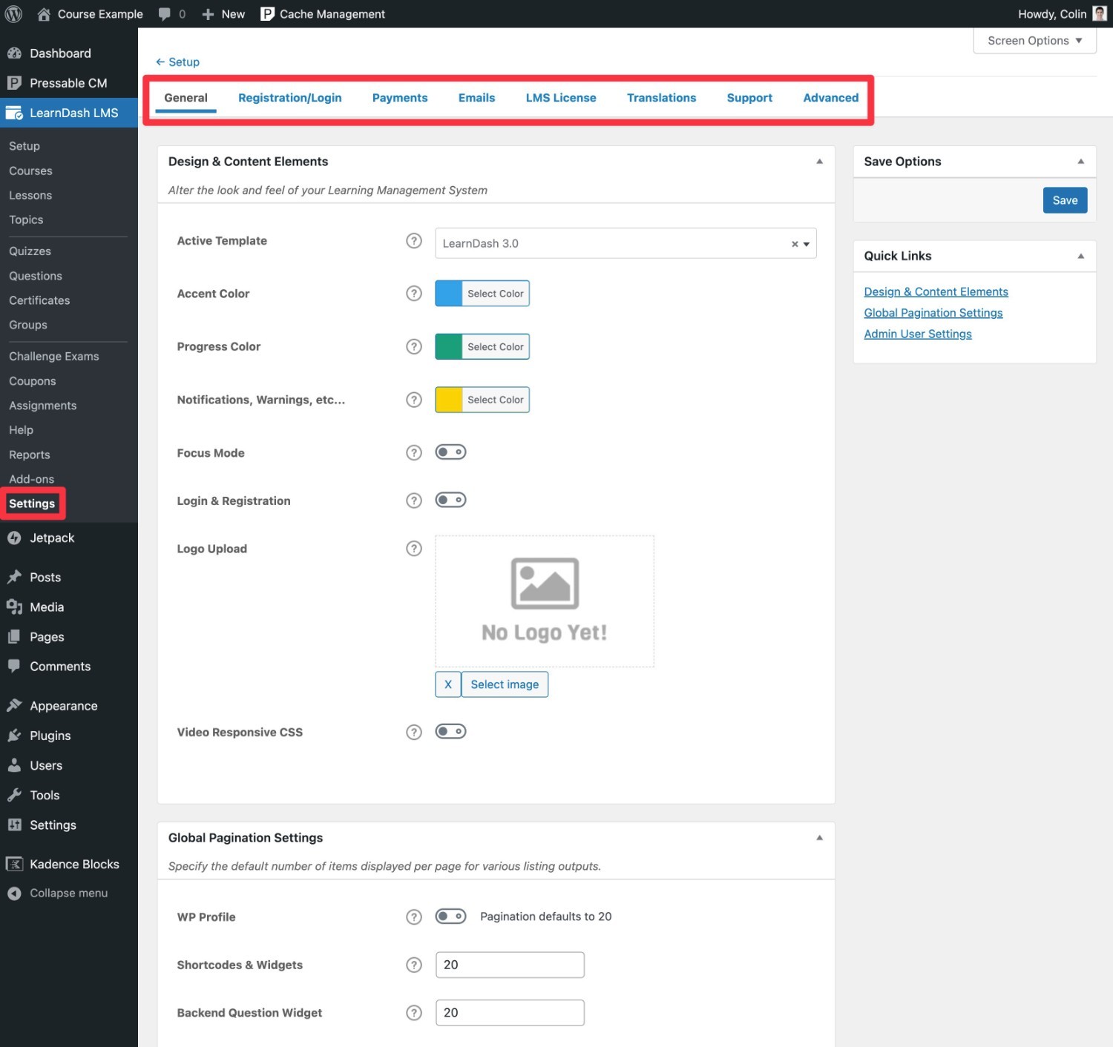The width and height of the screenshot is (1113, 1047).
Task: Follow the Admin User Settings quick link
Action: click(917, 334)
